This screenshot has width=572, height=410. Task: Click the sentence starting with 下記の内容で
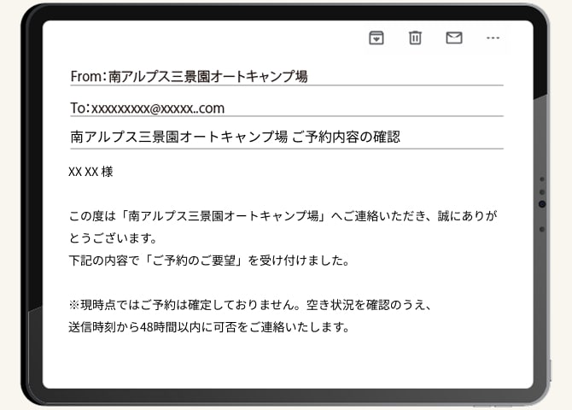click(208, 260)
